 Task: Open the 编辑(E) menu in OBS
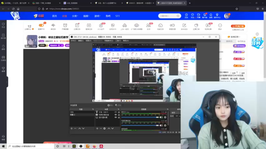point(81,41)
